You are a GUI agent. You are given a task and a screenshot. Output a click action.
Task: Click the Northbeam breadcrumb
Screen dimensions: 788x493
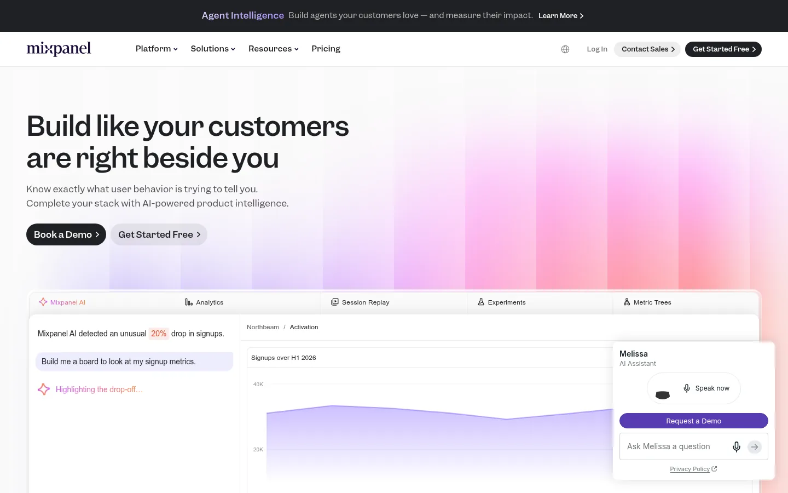pos(263,327)
